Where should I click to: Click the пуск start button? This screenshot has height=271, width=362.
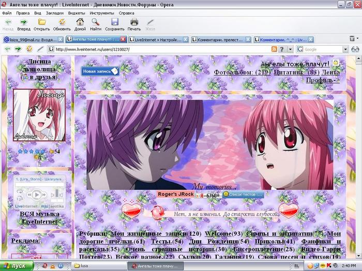[x=17, y=266]
